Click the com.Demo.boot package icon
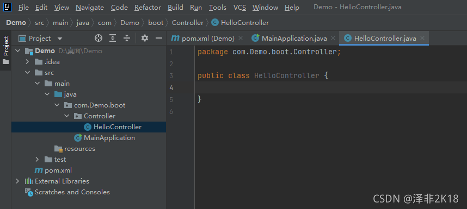Image resolution: width=467 pixels, height=209 pixels. [68, 105]
